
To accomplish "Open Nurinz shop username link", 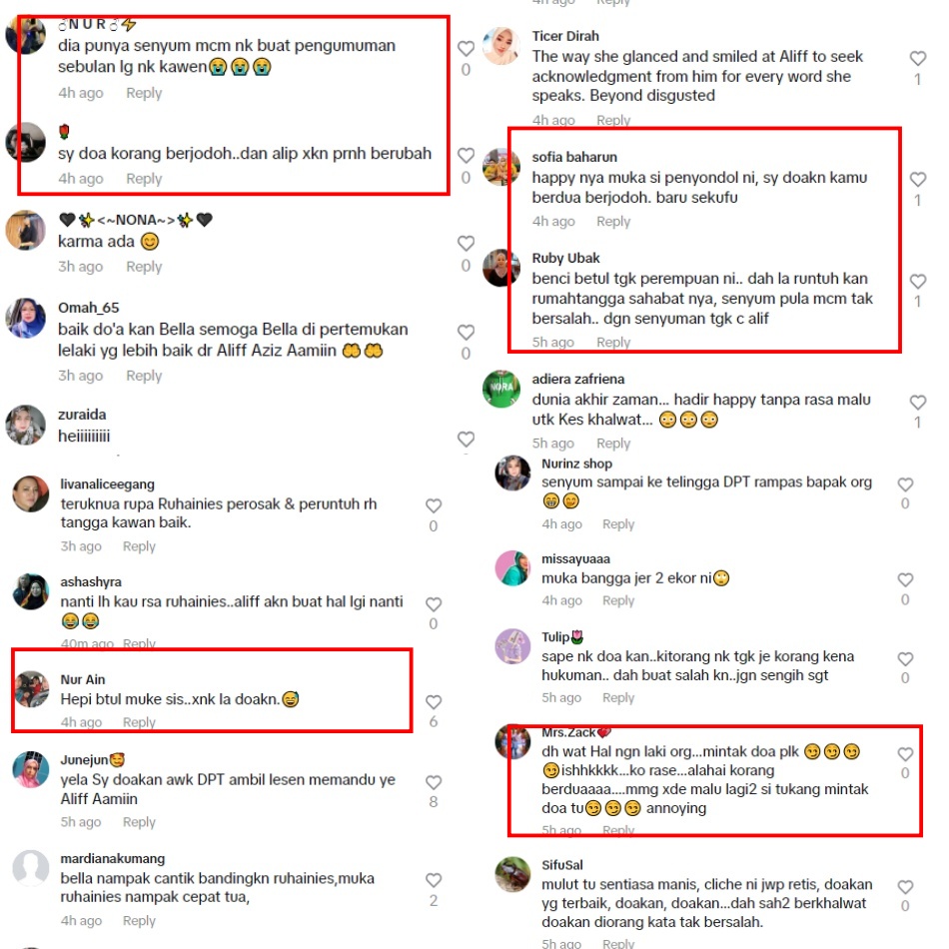I will (x=576, y=464).
